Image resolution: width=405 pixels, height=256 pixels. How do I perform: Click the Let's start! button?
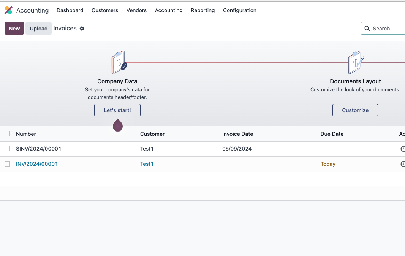pos(117,110)
